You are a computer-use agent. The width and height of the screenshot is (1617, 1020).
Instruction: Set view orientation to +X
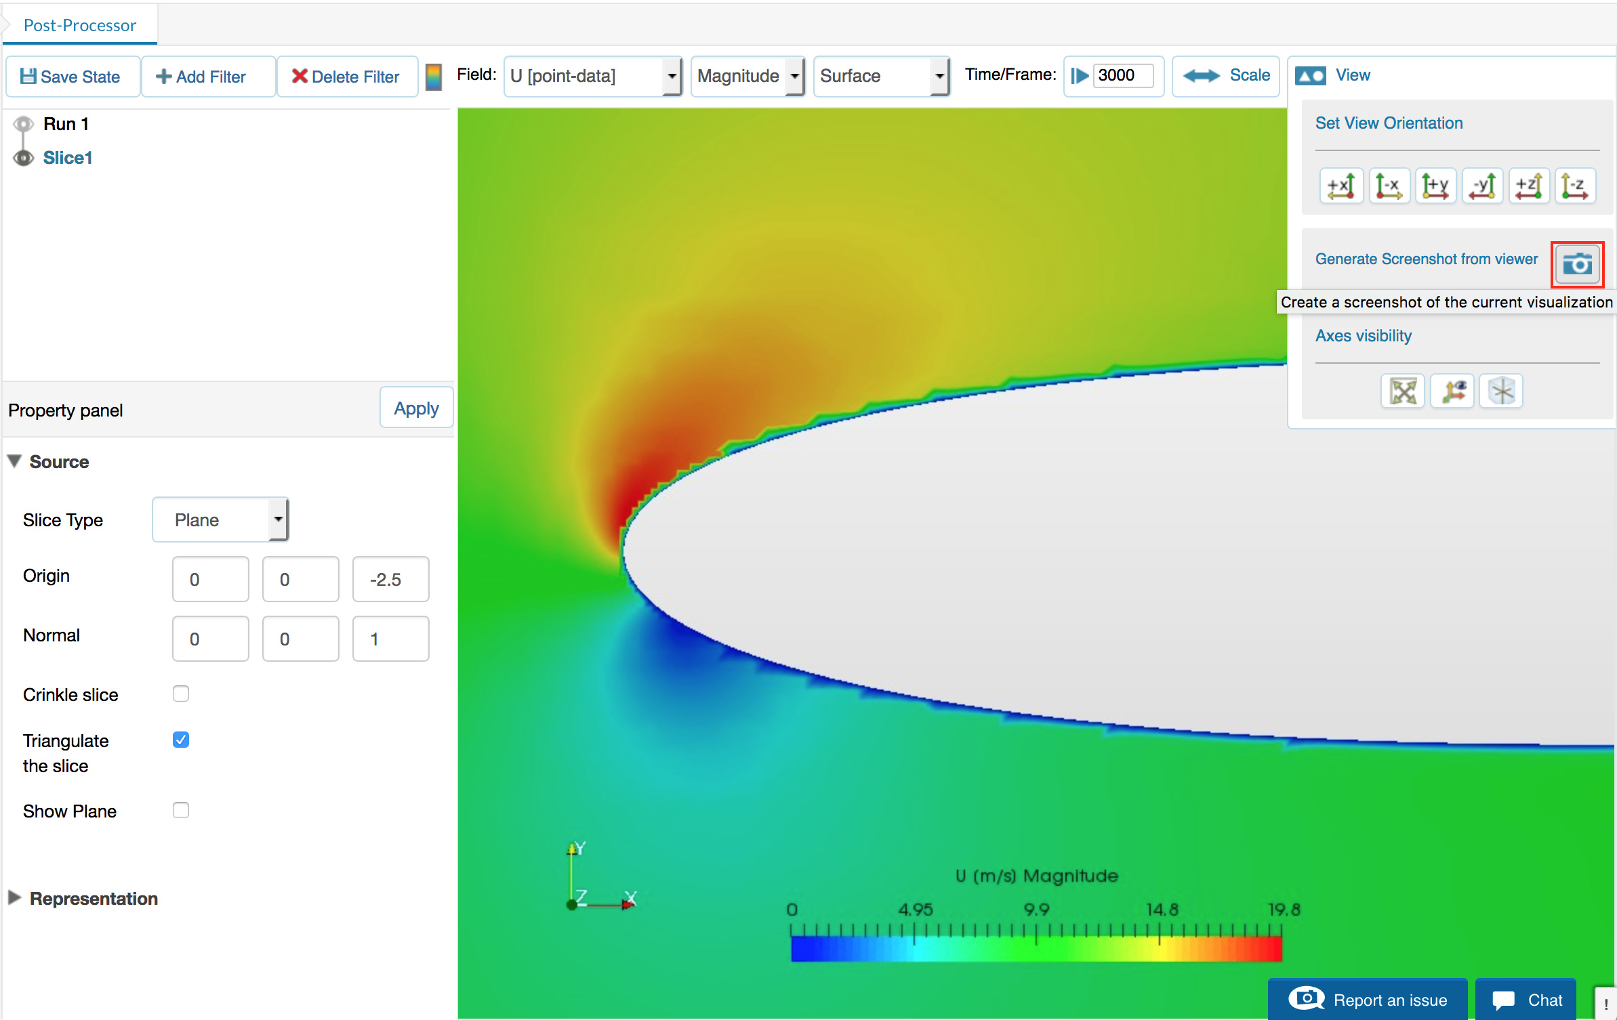click(1340, 186)
